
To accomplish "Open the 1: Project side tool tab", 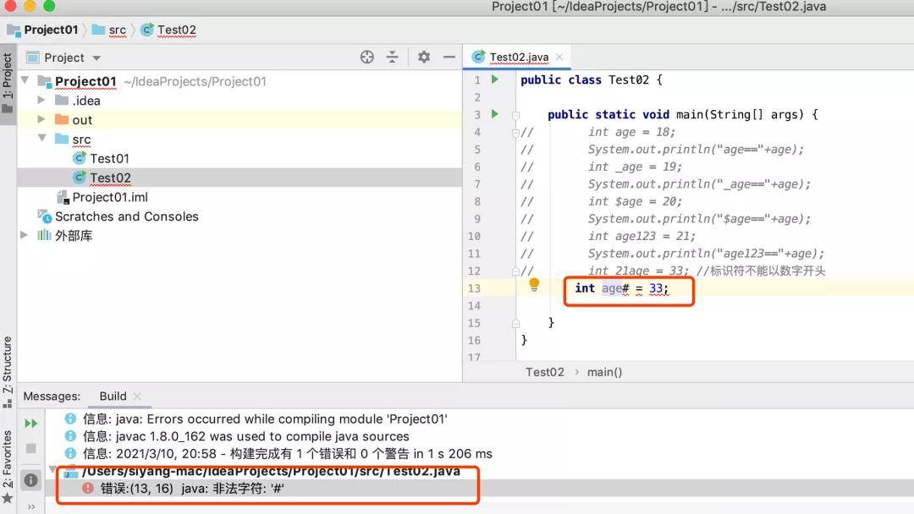I will (8, 84).
